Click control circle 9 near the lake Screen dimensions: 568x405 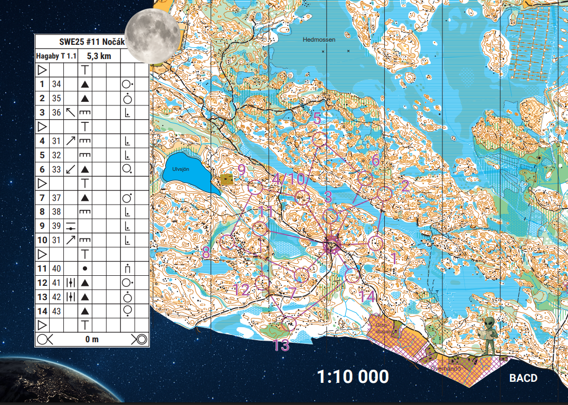tap(255, 187)
